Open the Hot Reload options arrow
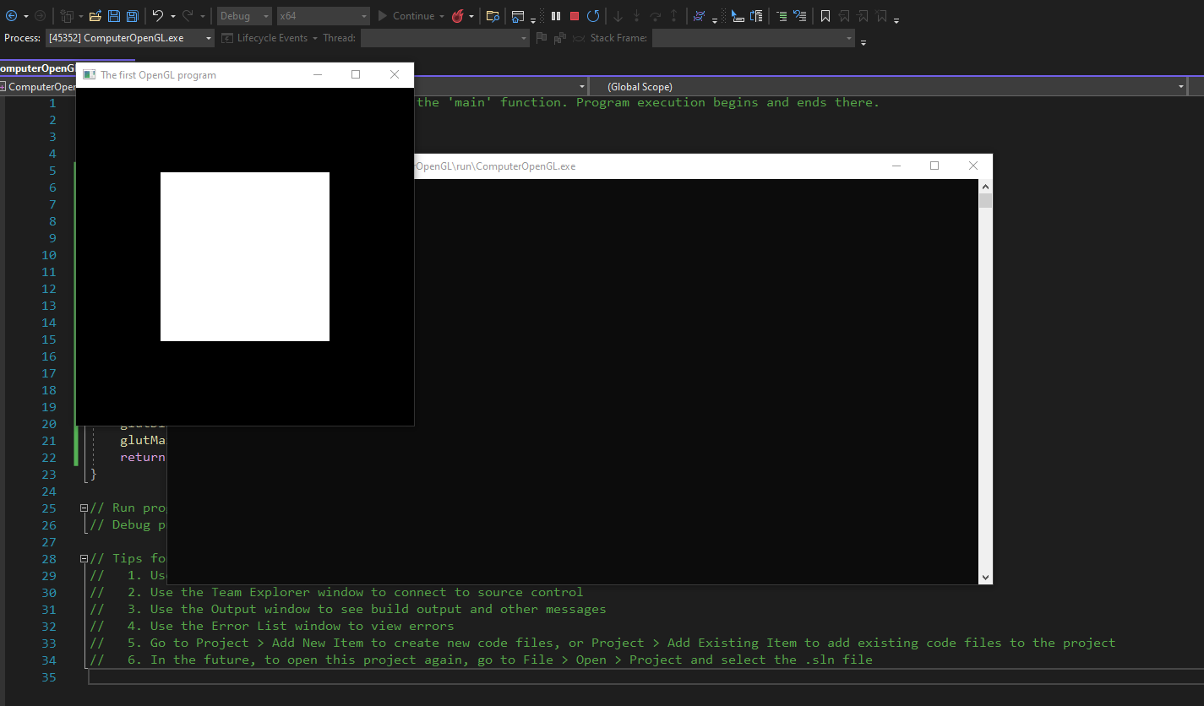 [x=471, y=16]
